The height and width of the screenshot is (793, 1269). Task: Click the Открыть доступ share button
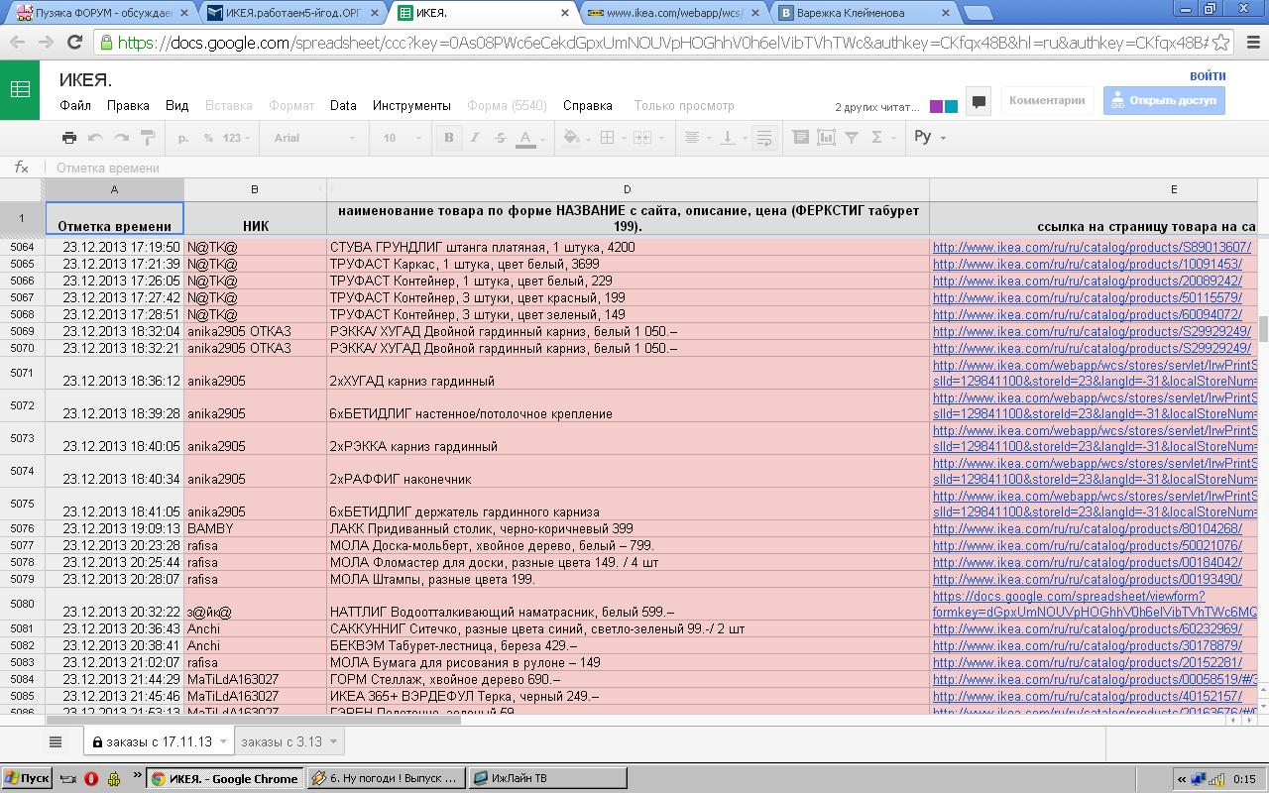(1164, 100)
